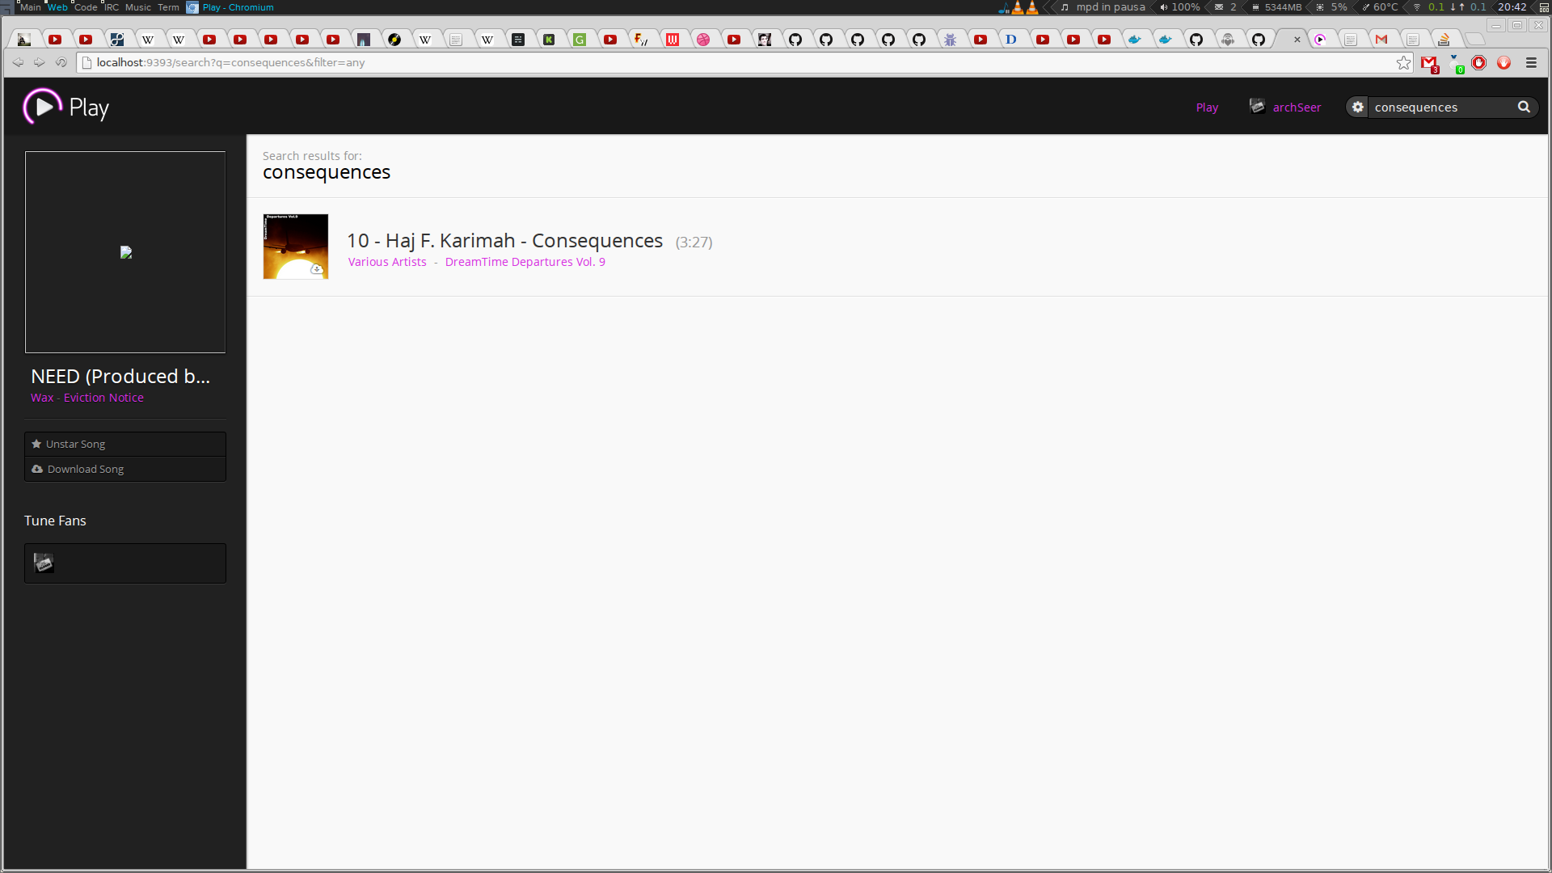Click the star Unstar Song icon
The height and width of the screenshot is (873, 1552).
coord(37,444)
